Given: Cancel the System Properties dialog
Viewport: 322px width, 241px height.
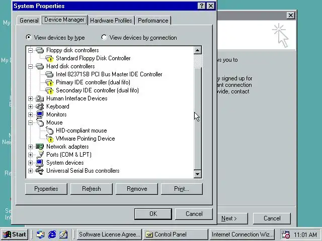Looking at the screenshot, I should click(194, 214).
